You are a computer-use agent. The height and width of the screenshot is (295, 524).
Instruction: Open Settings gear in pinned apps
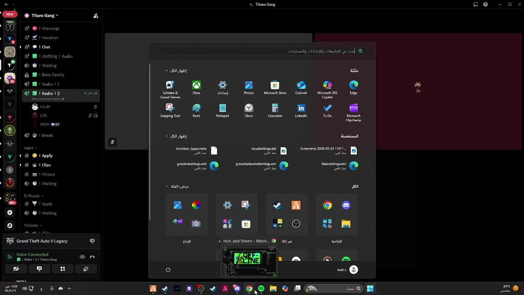point(223,88)
